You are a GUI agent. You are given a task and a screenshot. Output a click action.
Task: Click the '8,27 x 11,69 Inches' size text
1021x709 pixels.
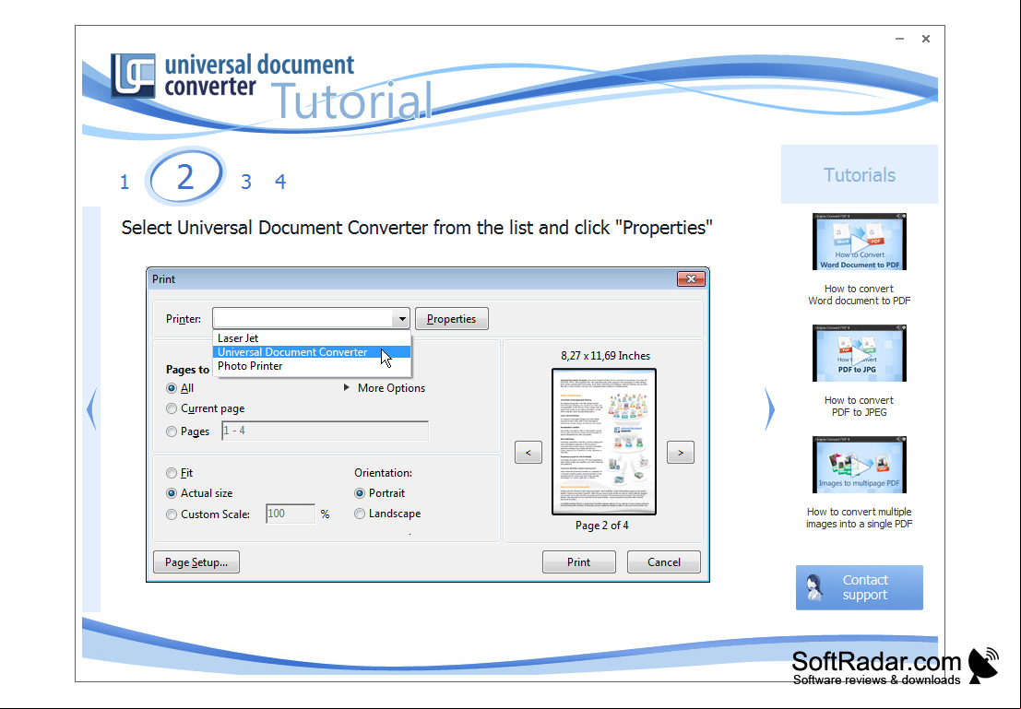606,356
